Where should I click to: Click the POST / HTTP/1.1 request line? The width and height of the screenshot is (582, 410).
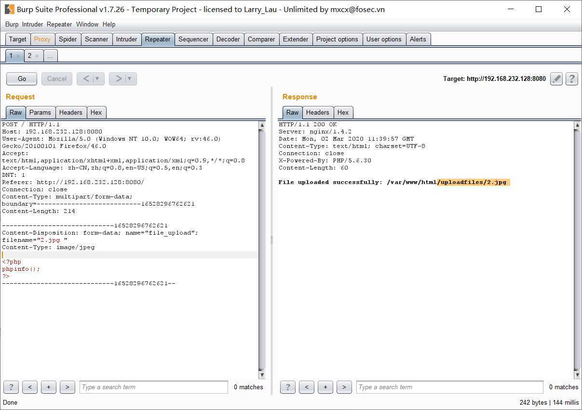tap(31, 124)
